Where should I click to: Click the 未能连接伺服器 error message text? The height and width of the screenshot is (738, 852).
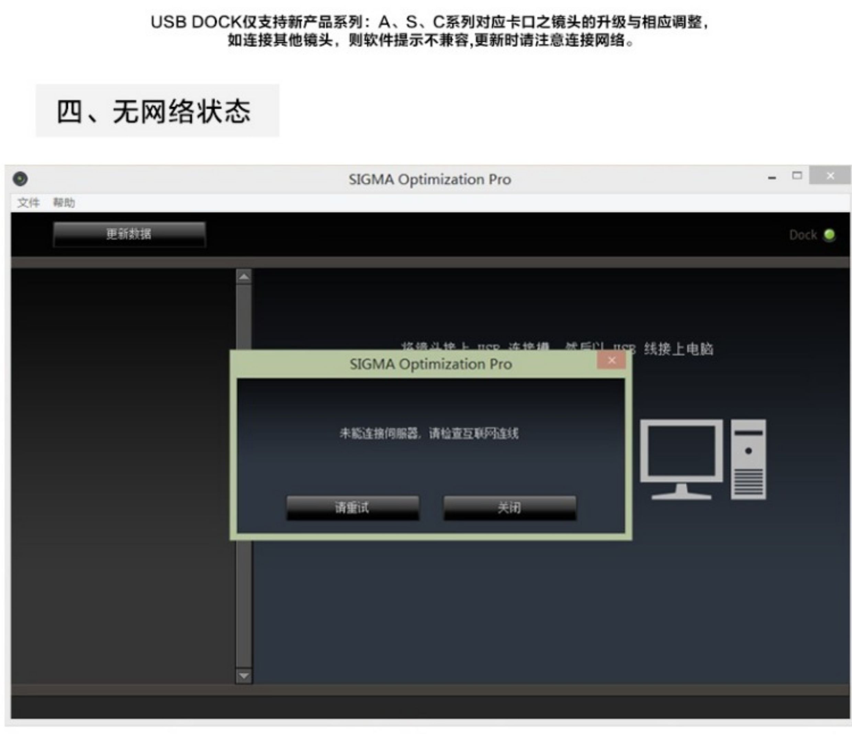[429, 433]
